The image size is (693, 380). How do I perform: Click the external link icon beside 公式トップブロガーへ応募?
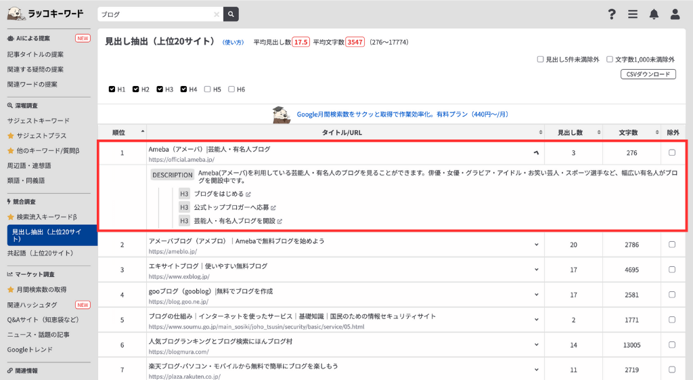tap(273, 207)
